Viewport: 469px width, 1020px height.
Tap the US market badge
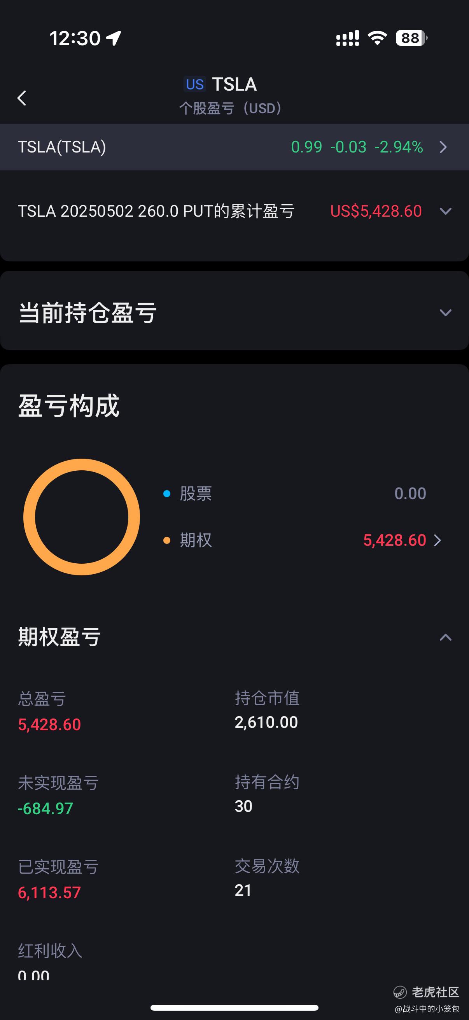[x=195, y=84]
